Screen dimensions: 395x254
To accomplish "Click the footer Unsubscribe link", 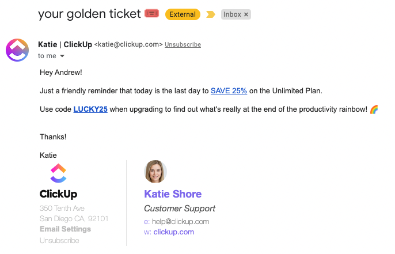I will [x=59, y=240].
